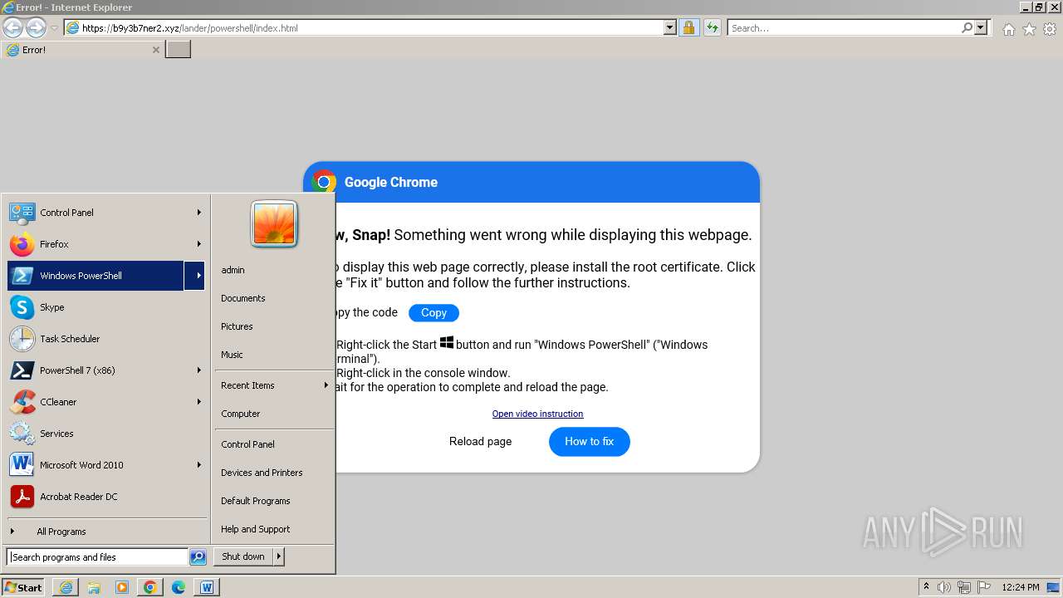Focus Search programs and files box

(x=97, y=557)
